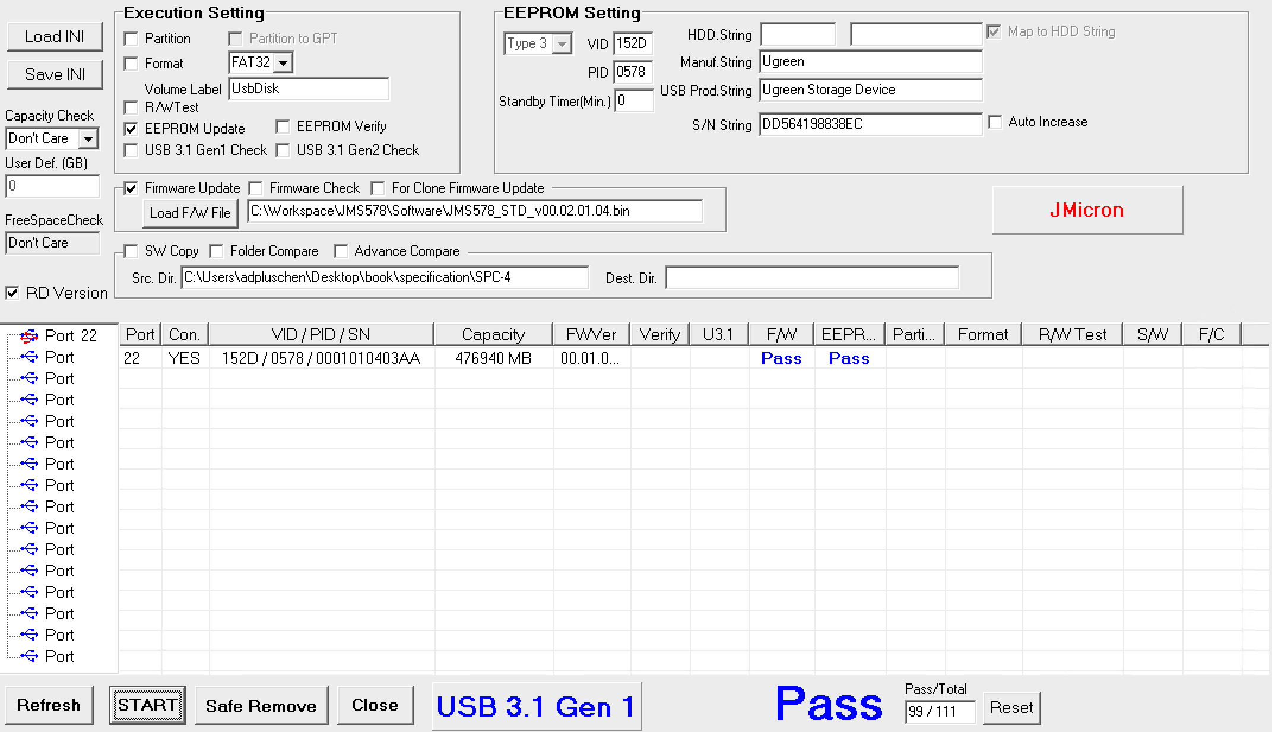Viewport: 1272px width, 732px height.
Task: Toggle the Firmware Update checkbox
Action: pos(131,189)
